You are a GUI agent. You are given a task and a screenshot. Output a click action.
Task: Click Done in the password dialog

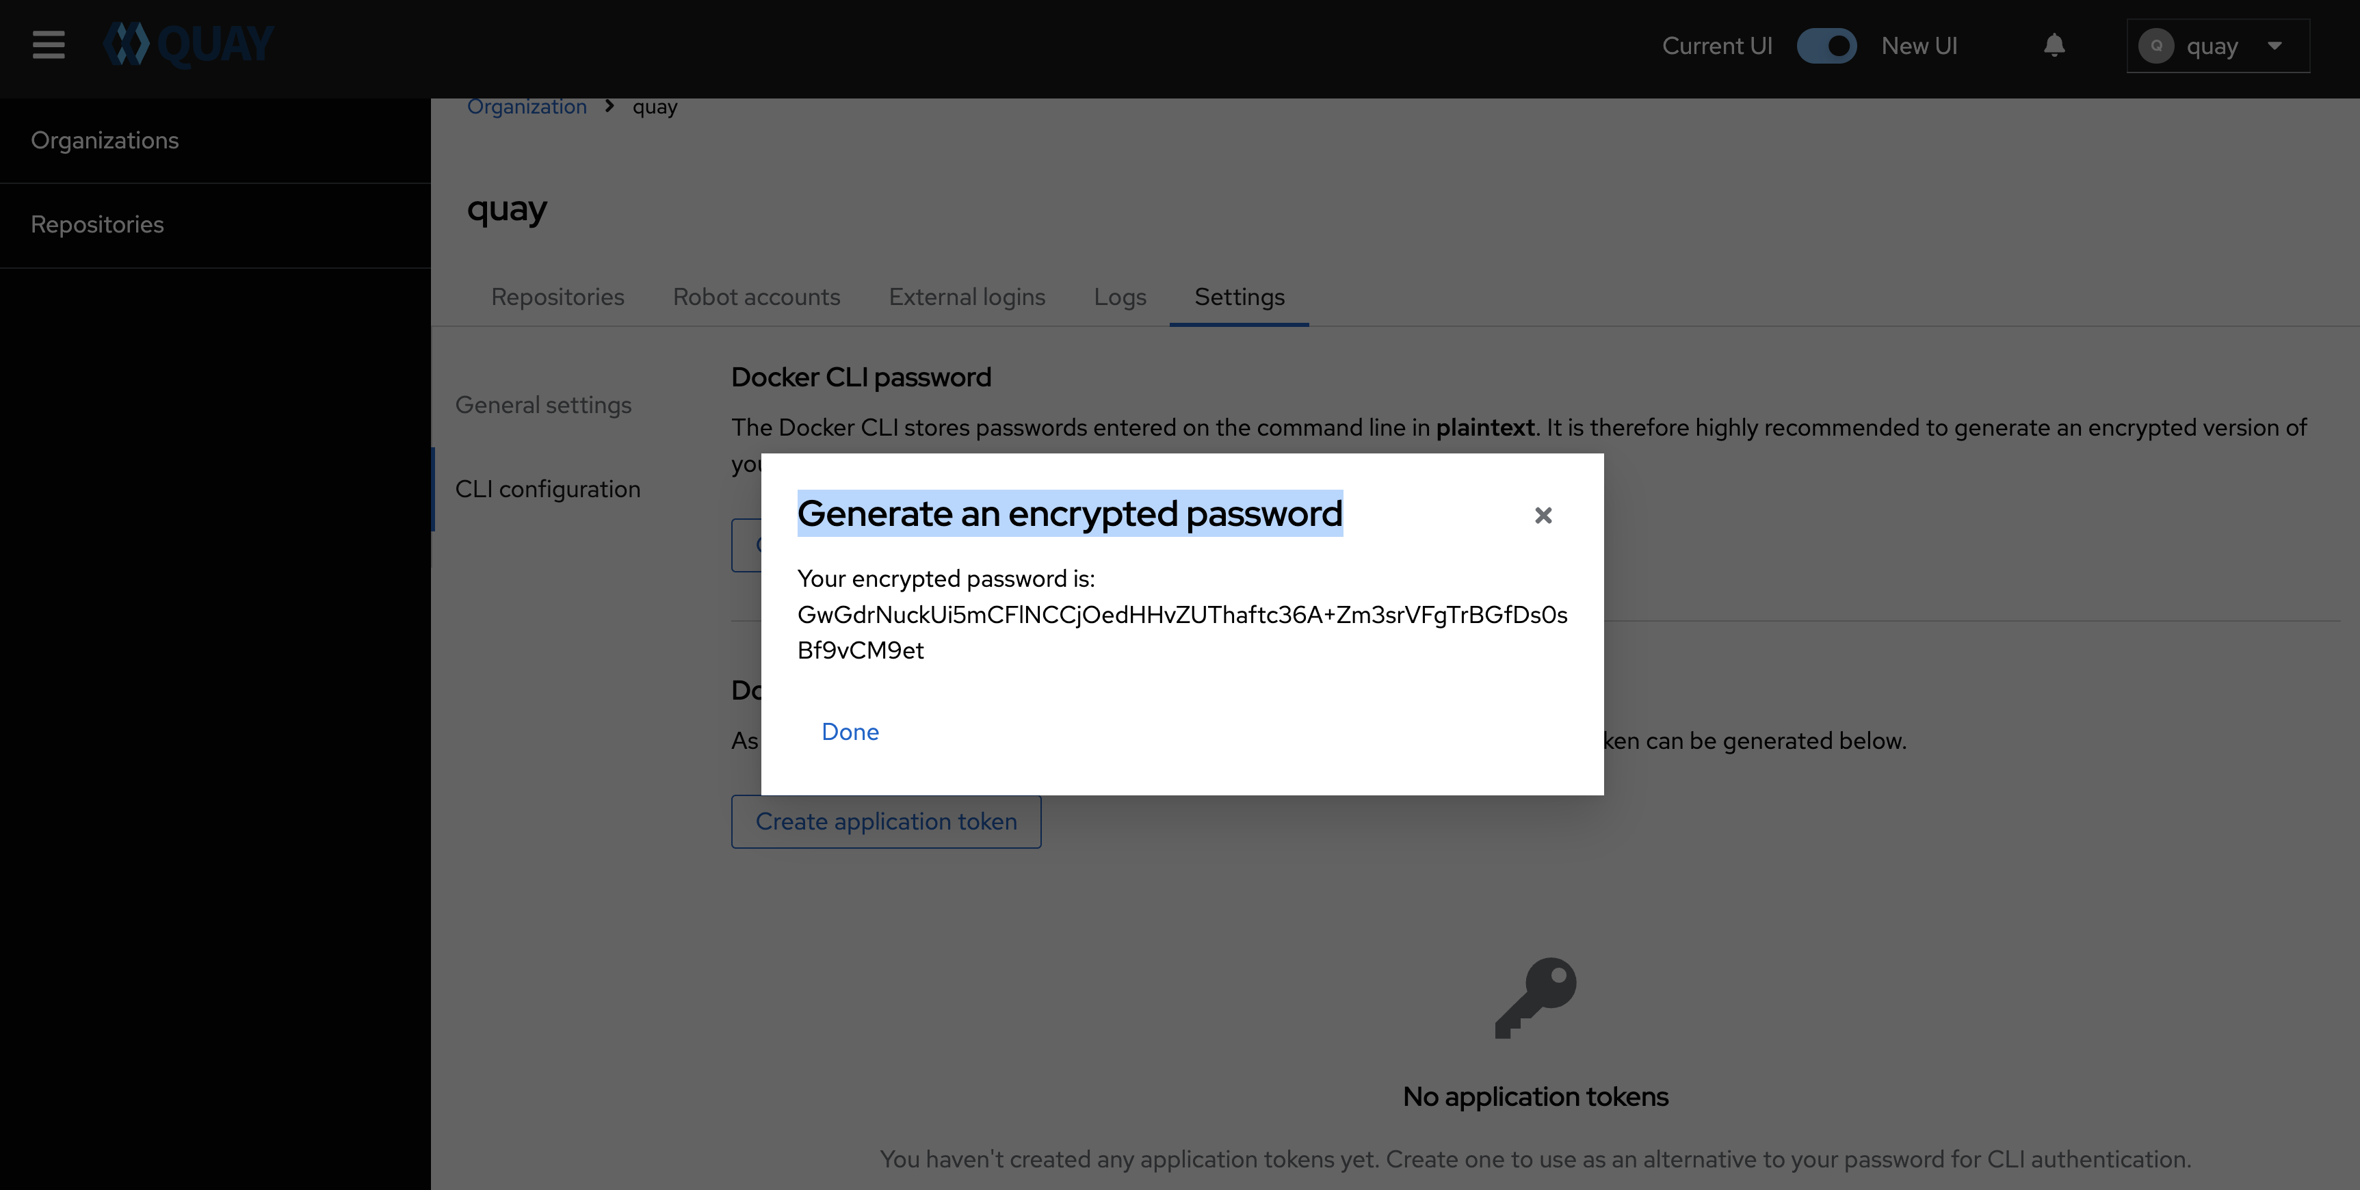point(850,731)
